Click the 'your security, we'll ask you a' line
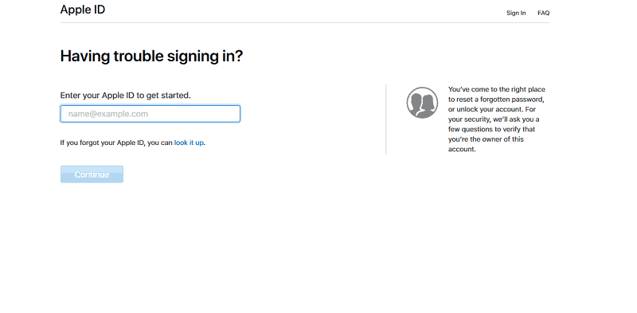The width and height of the screenshot is (637, 313). point(494,119)
